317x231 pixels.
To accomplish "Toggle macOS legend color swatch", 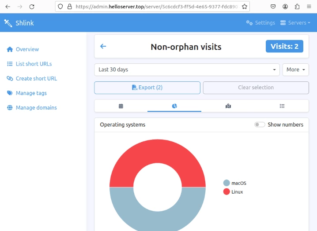I will coord(226,183).
